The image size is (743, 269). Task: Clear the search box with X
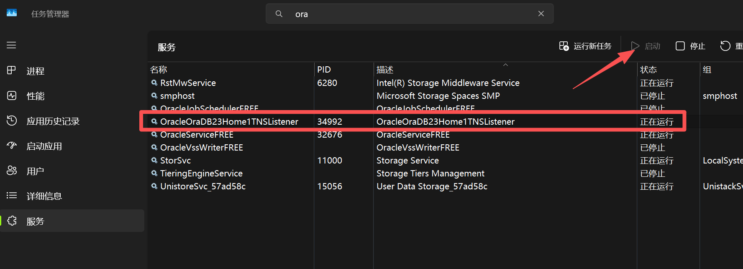tap(541, 14)
